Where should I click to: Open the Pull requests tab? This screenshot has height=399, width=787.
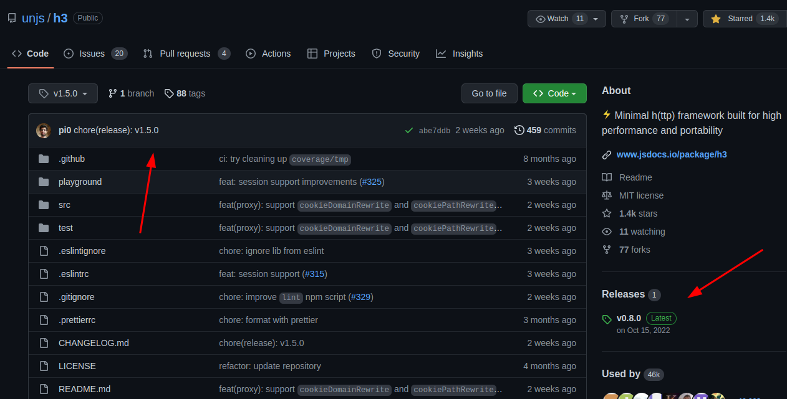[x=186, y=54]
